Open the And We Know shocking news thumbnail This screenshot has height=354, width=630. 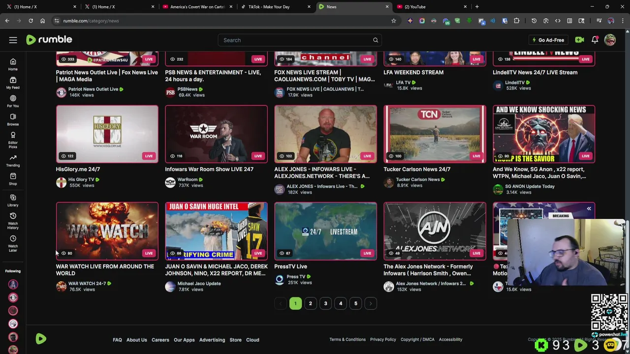(544, 134)
